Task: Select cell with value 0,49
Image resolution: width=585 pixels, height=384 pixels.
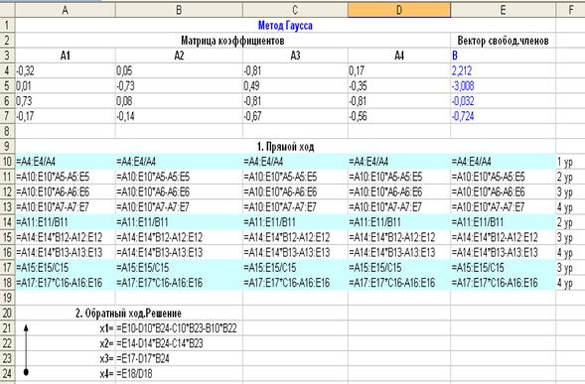Action: click(295, 85)
